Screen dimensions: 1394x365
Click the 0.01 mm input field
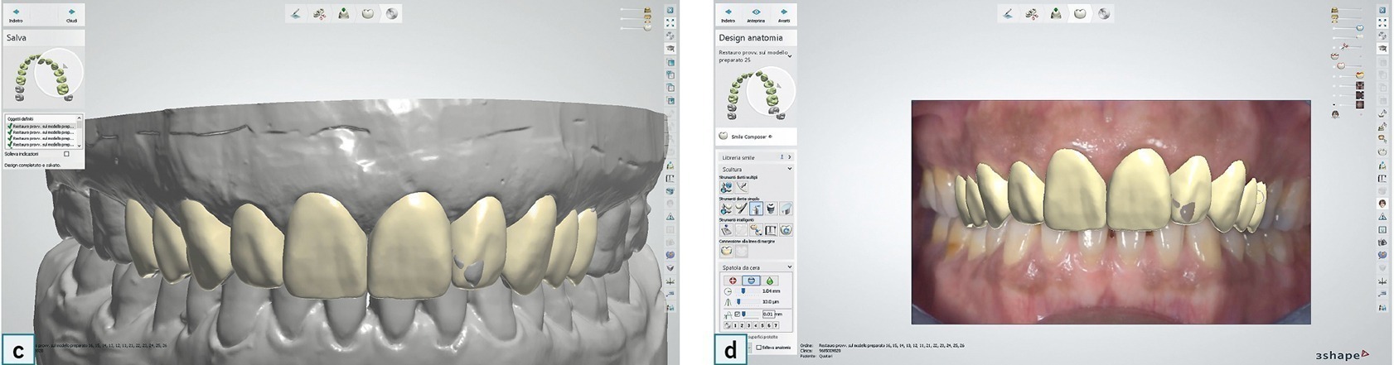[x=769, y=315]
